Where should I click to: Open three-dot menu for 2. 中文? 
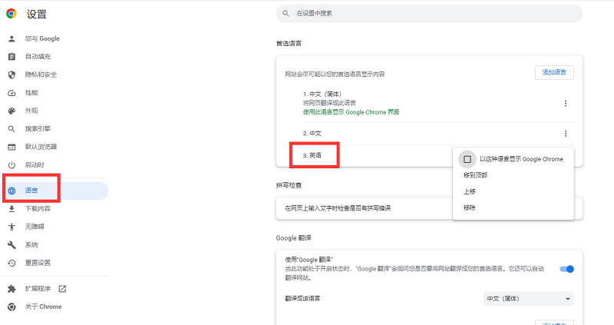566,134
